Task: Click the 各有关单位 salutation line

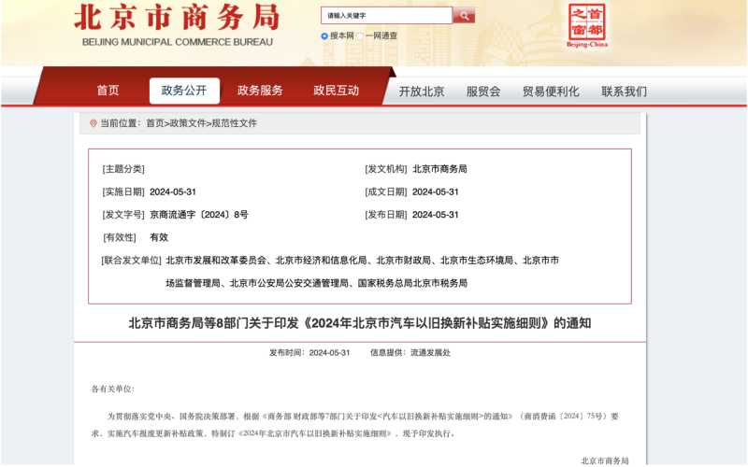Action: [x=113, y=389]
